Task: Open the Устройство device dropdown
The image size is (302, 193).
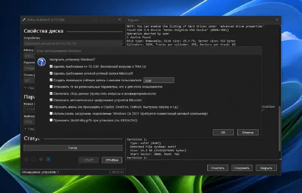Action: coord(73,44)
